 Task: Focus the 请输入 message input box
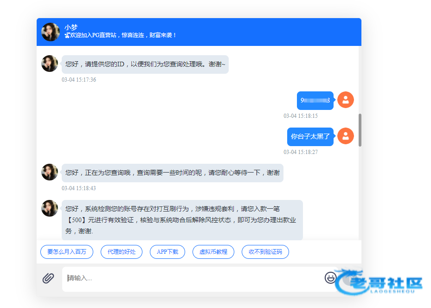click(x=195, y=278)
